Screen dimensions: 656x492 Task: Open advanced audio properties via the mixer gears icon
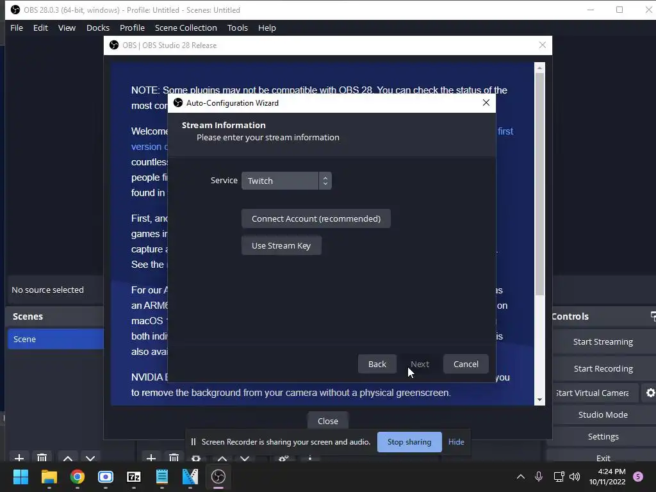click(284, 458)
